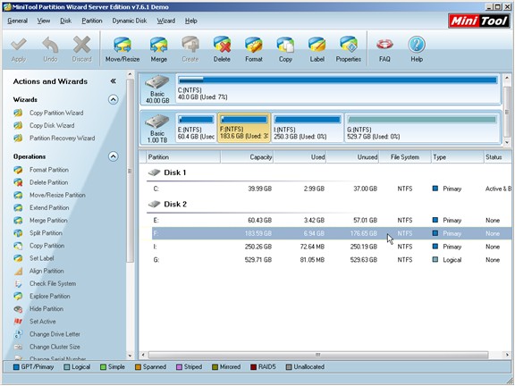
Task: Collapse the Operations section
Action: (x=113, y=156)
